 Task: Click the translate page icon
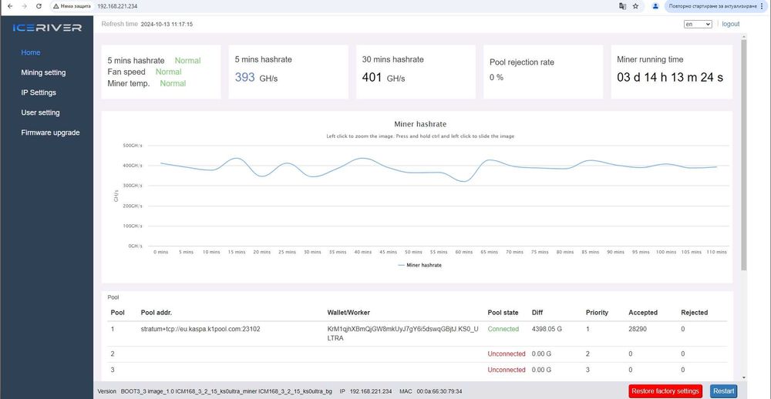pyautogui.click(x=621, y=6)
